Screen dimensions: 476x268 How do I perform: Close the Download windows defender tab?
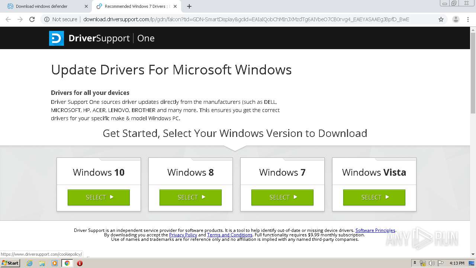point(86,6)
